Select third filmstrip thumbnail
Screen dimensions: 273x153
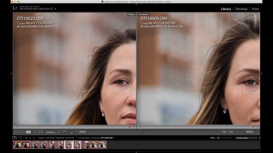click(35, 145)
